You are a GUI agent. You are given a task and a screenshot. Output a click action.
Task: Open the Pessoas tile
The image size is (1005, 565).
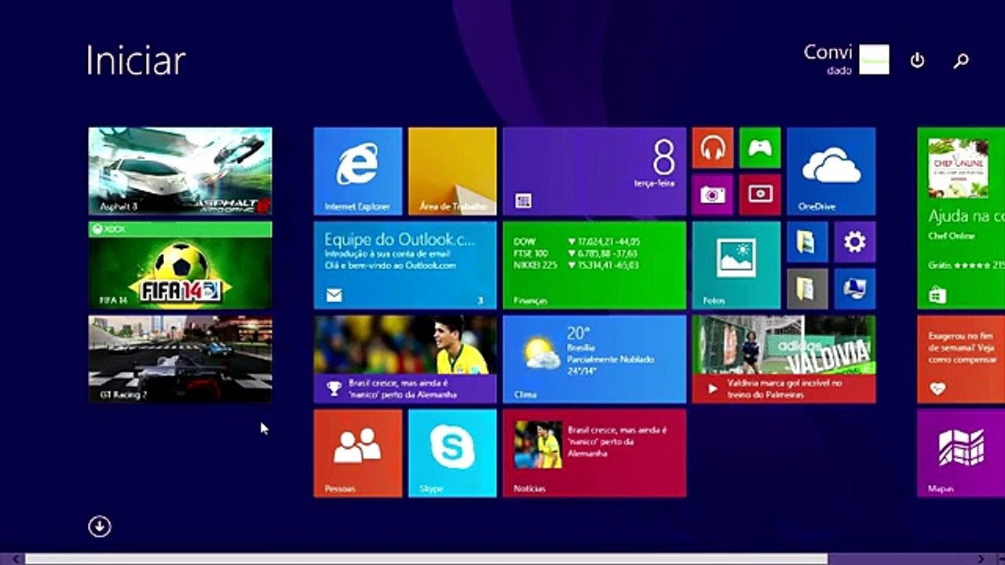[358, 453]
